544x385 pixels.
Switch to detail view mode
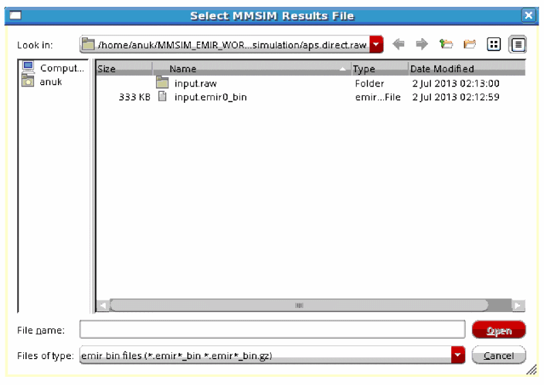(517, 44)
